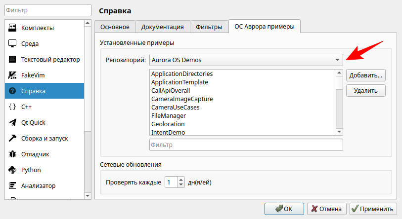Open the Отладчик bug icon
Image resolution: width=402 pixels, height=219 pixels.
13,154
